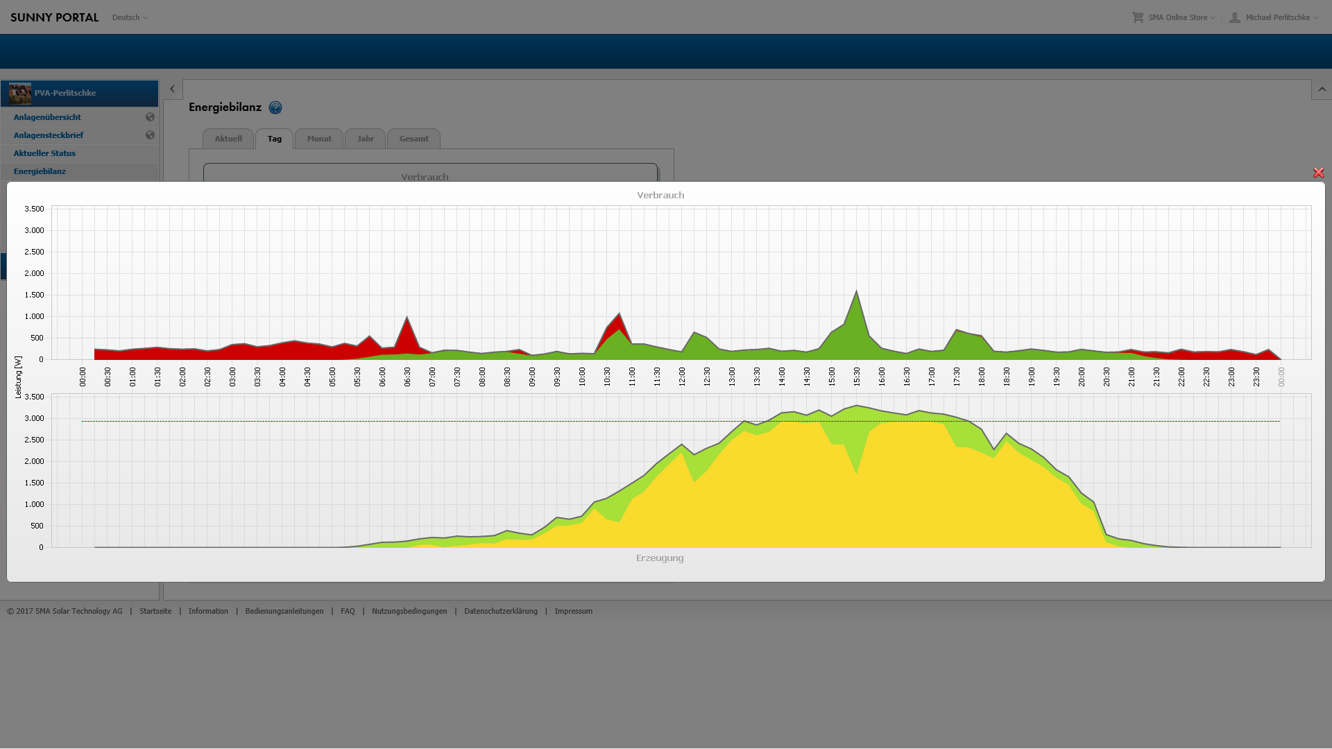Open the Impressum footer link
The image size is (1332, 749).
(x=573, y=611)
